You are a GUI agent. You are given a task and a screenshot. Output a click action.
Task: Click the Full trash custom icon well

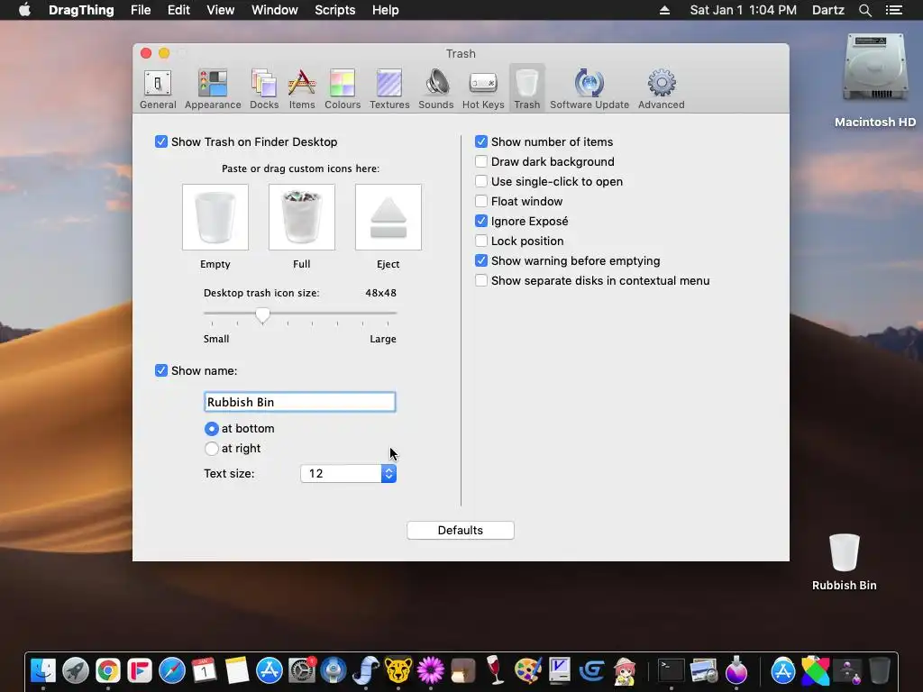pos(302,217)
